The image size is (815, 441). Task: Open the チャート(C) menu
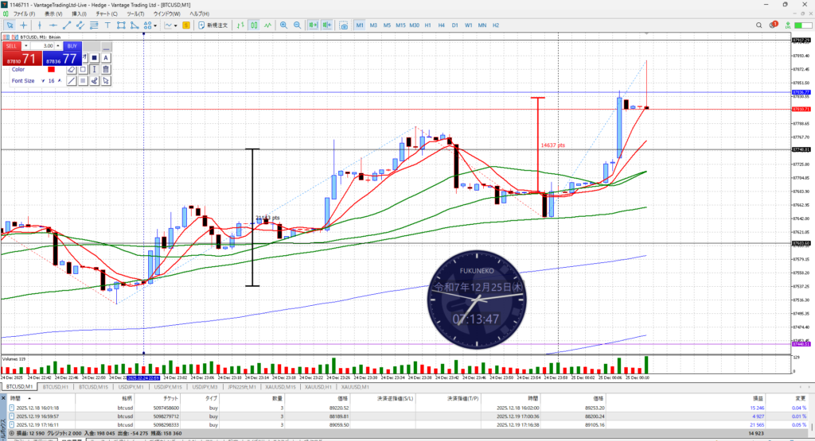[103, 14]
